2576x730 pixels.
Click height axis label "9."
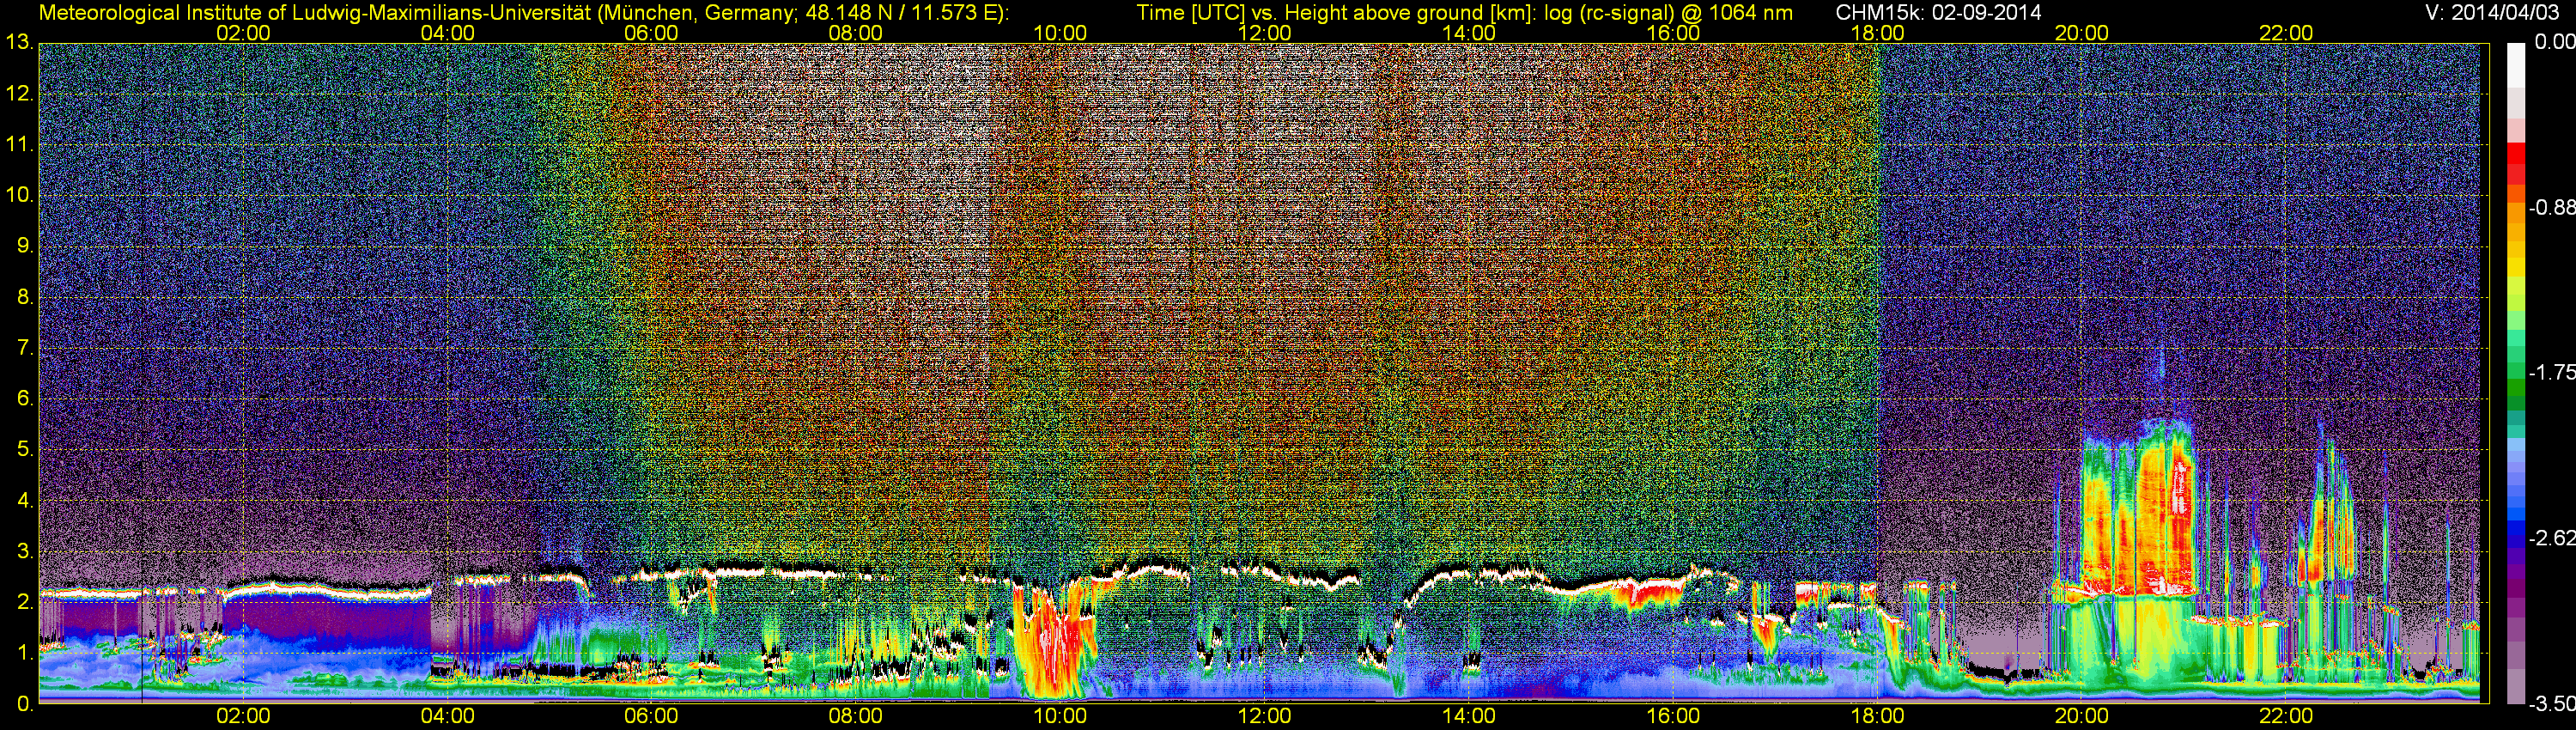pos(26,246)
